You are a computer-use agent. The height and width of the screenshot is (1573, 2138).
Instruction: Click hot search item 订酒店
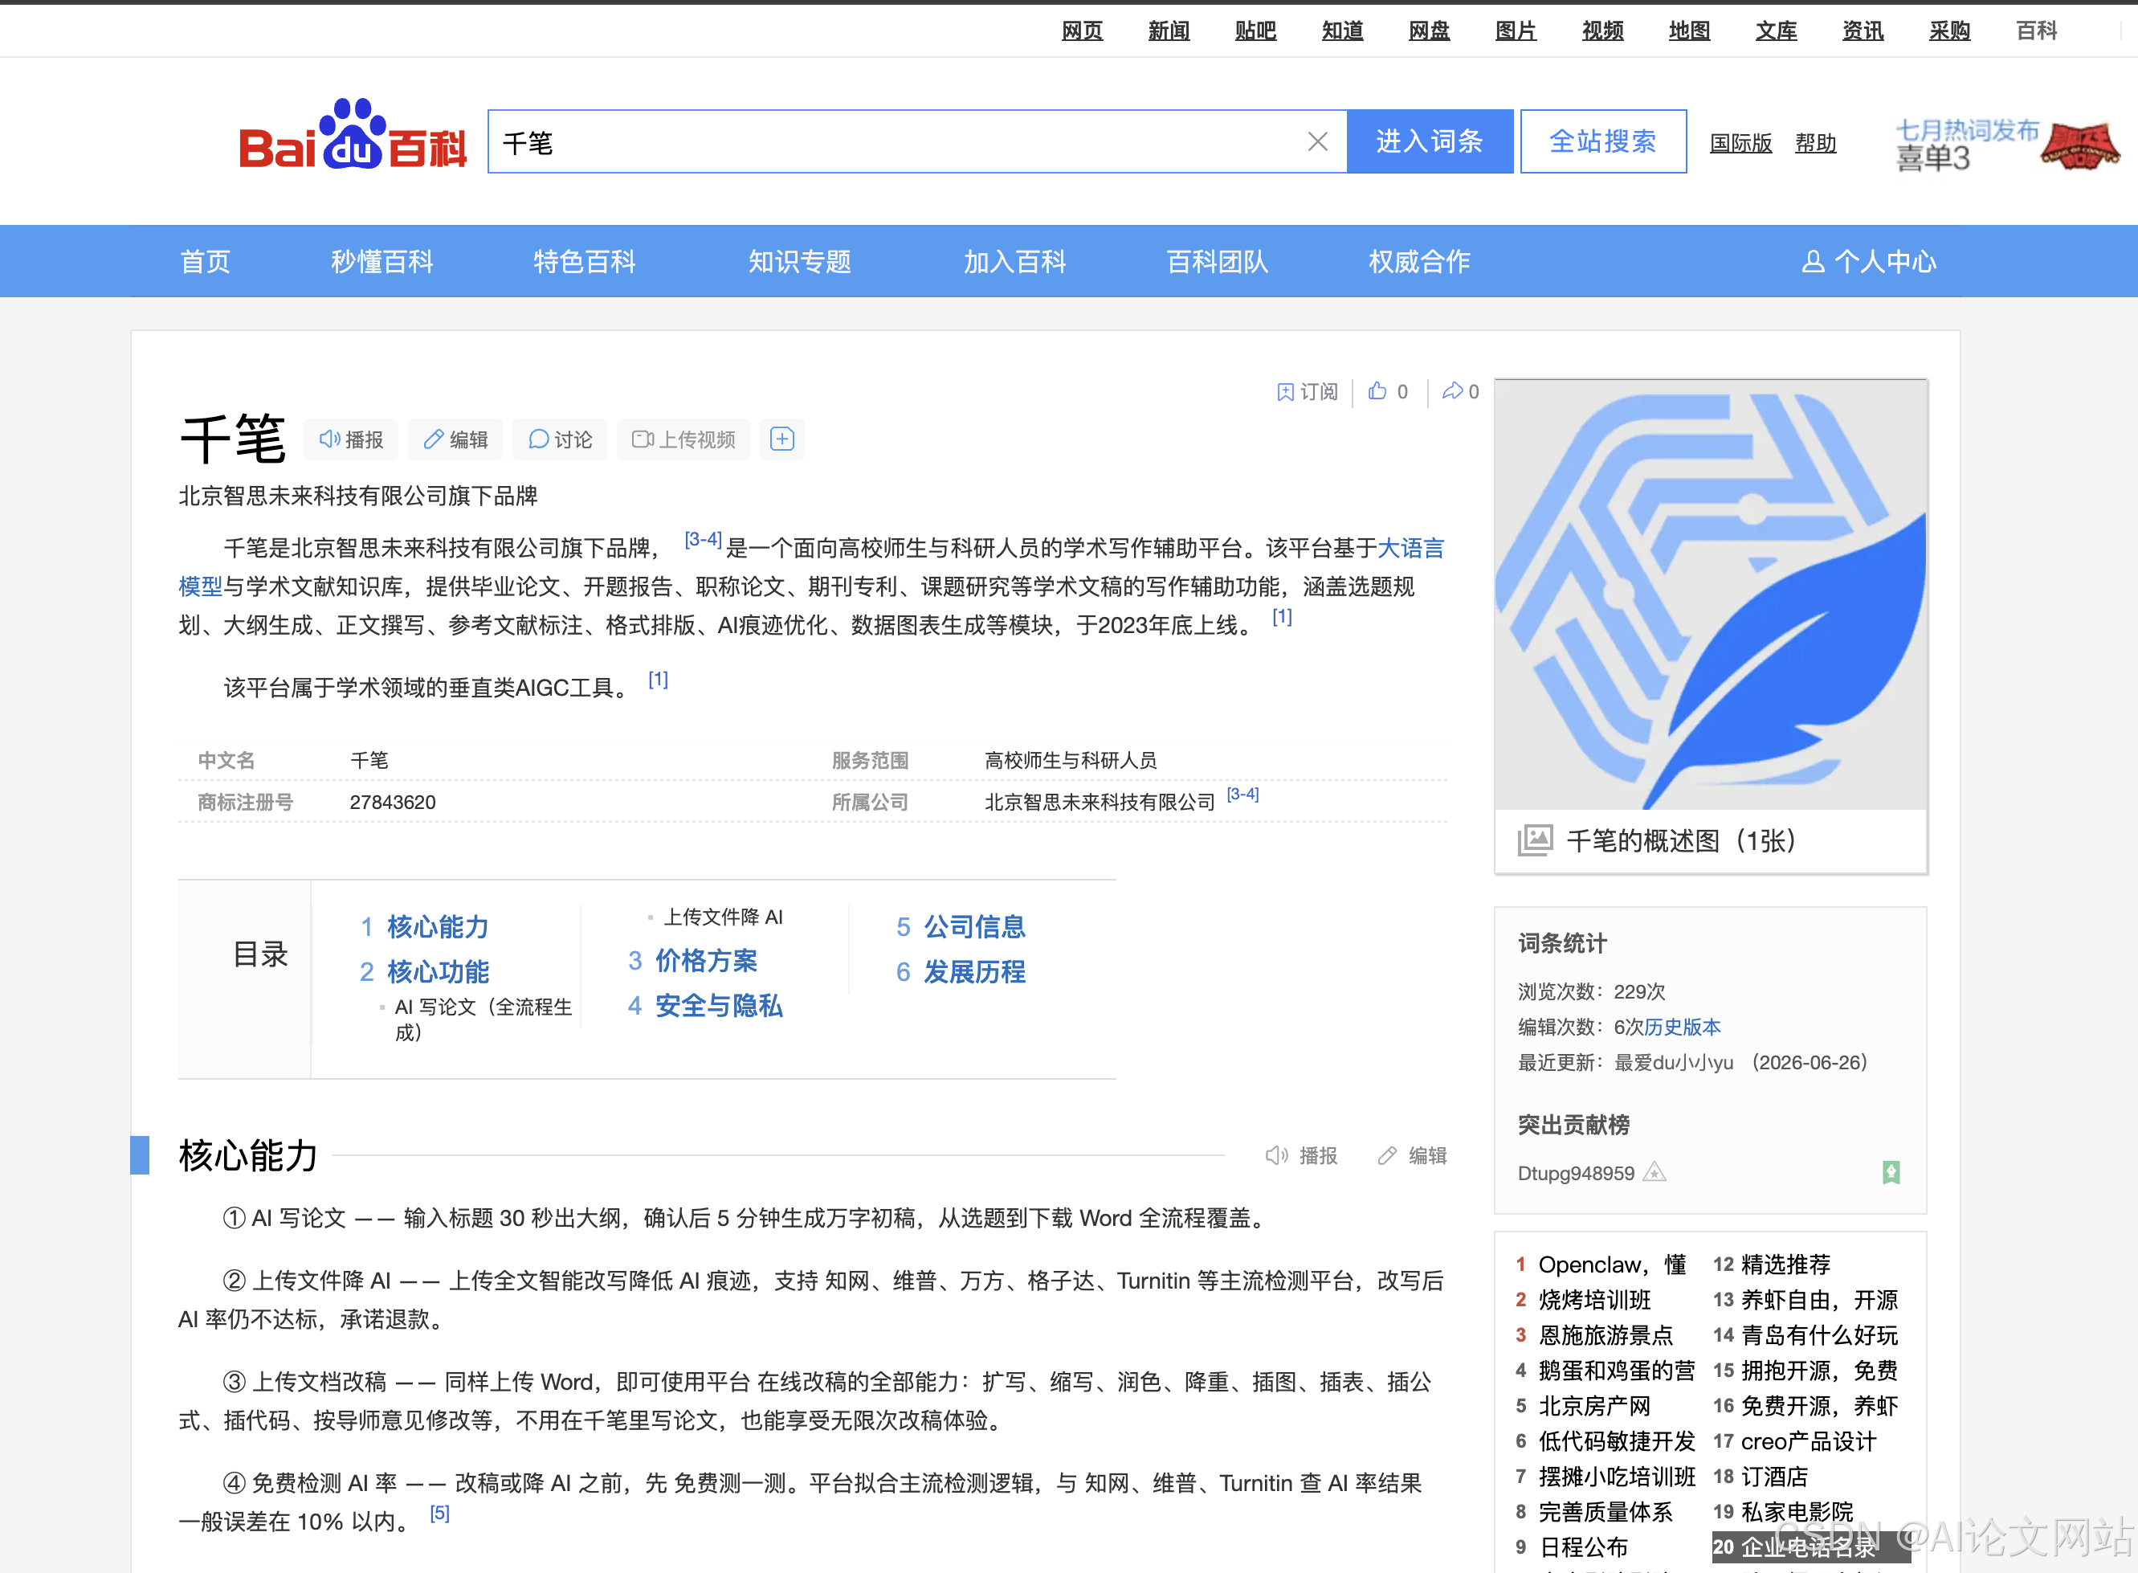point(1774,1477)
